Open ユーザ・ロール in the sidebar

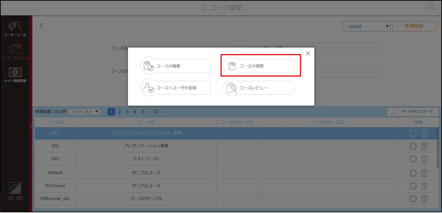point(15,29)
